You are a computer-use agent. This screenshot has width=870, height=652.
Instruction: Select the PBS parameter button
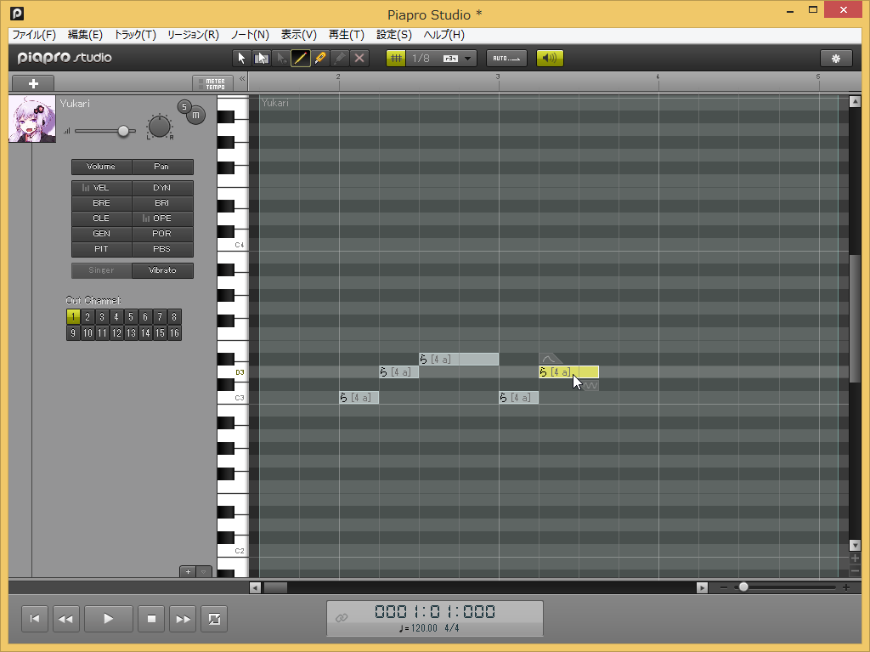(x=162, y=249)
